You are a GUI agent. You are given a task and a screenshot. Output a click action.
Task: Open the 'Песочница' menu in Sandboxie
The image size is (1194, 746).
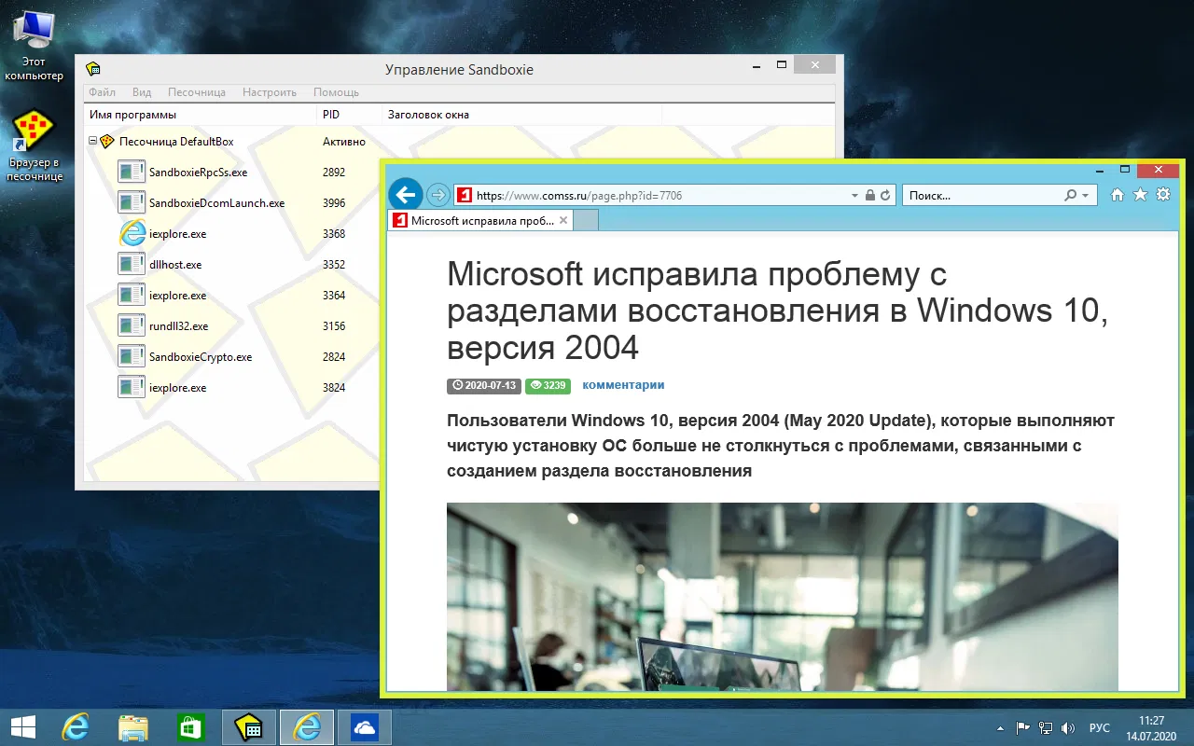(x=197, y=92)
